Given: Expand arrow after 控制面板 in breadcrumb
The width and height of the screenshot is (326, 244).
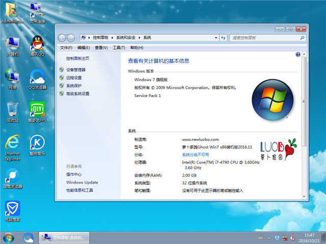Looking at the screenshot, I should (x=112, y=38).
